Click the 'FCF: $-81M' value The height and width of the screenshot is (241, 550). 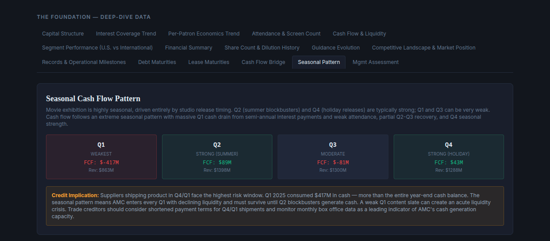tap(333, 162)
